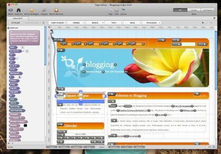Click the CSS comment block in styles

click(24, 38)
